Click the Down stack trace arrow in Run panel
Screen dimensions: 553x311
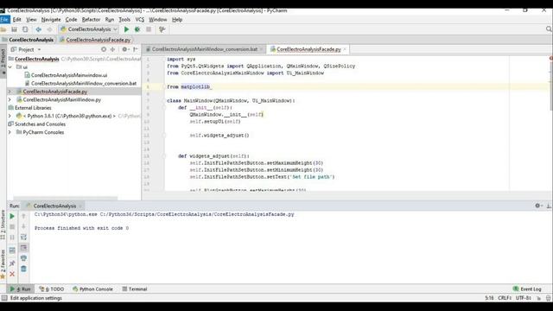[x=23, y=226]
